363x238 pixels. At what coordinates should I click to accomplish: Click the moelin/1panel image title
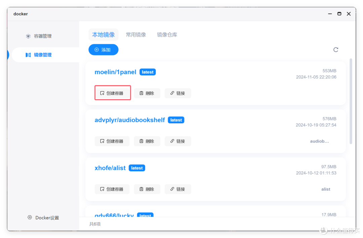point(115,72)
